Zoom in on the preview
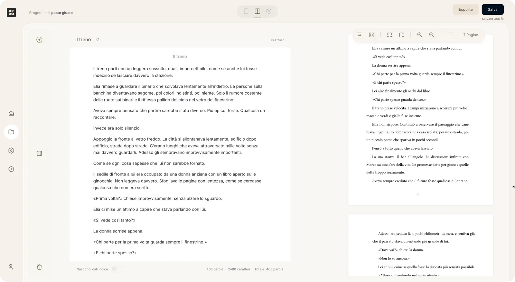The width and height of the screenshot is (515, 282). click(420, 35)
